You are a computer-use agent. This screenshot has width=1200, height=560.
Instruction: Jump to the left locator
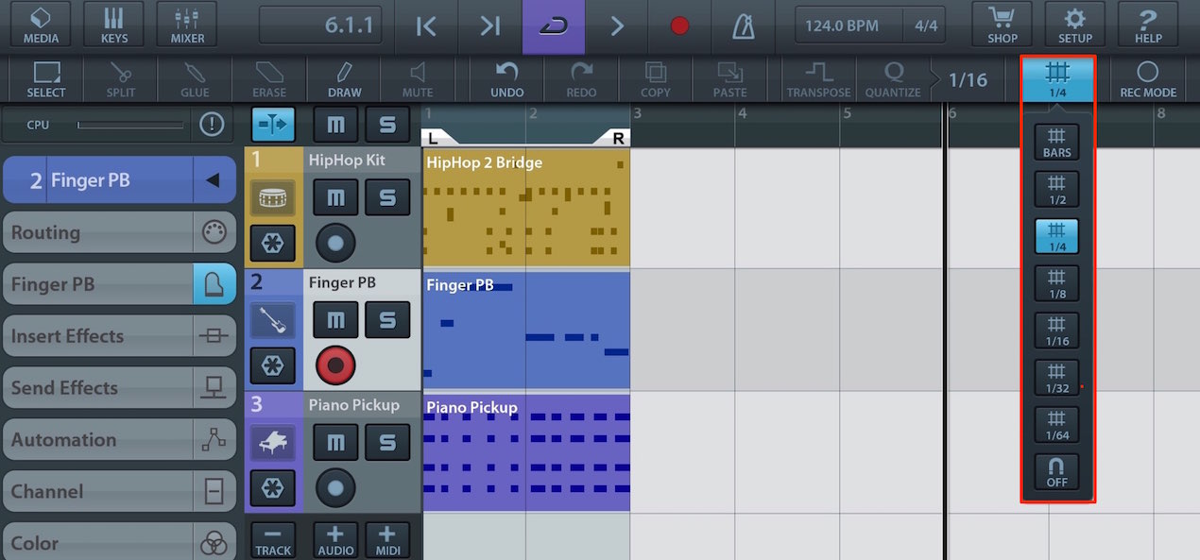[426, 26]
